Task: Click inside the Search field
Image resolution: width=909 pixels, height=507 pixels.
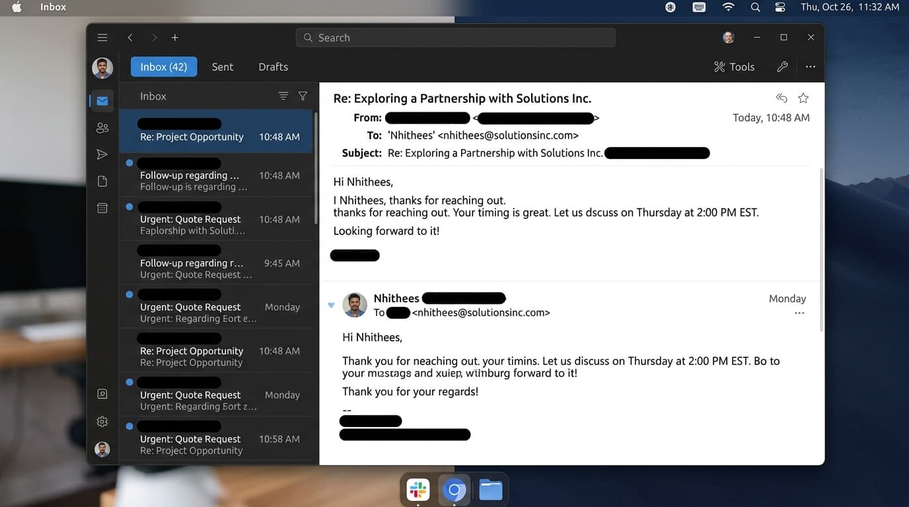Action: point(455,38)
